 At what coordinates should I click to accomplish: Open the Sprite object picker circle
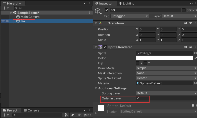195,53
